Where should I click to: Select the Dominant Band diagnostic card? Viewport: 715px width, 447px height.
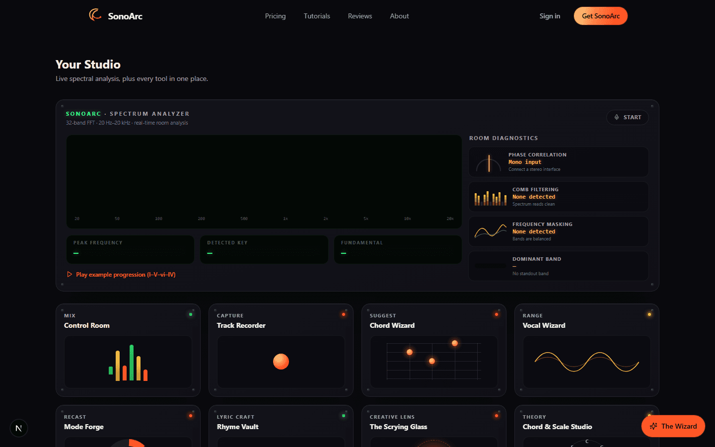[x=559, y=266]
